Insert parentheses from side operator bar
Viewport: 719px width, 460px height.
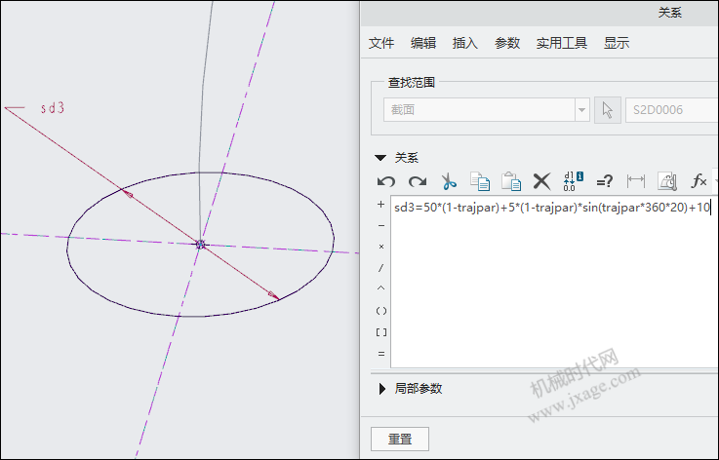coord(381,311)
